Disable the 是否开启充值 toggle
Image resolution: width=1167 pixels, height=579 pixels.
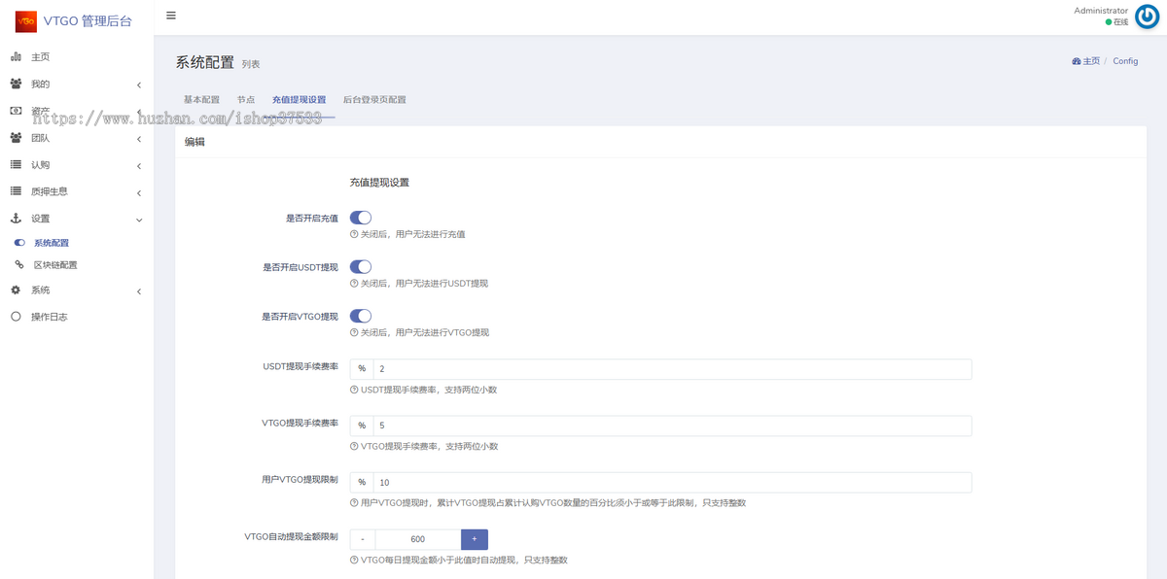click(361, 217)
